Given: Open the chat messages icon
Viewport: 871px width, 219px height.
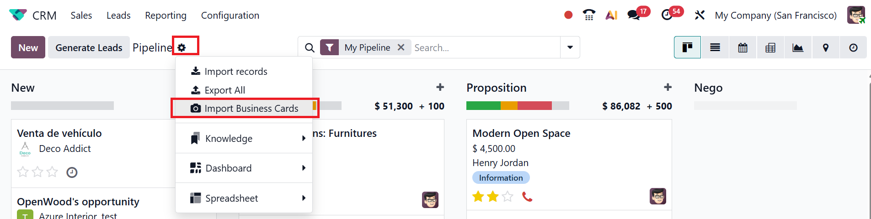Looking at the screenshot, I should (x=634, y=15).
